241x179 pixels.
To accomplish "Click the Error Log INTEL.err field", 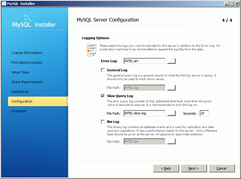I will coord(144,61).
